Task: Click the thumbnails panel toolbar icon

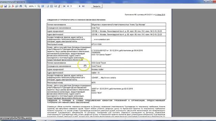Action: point(52,6)
